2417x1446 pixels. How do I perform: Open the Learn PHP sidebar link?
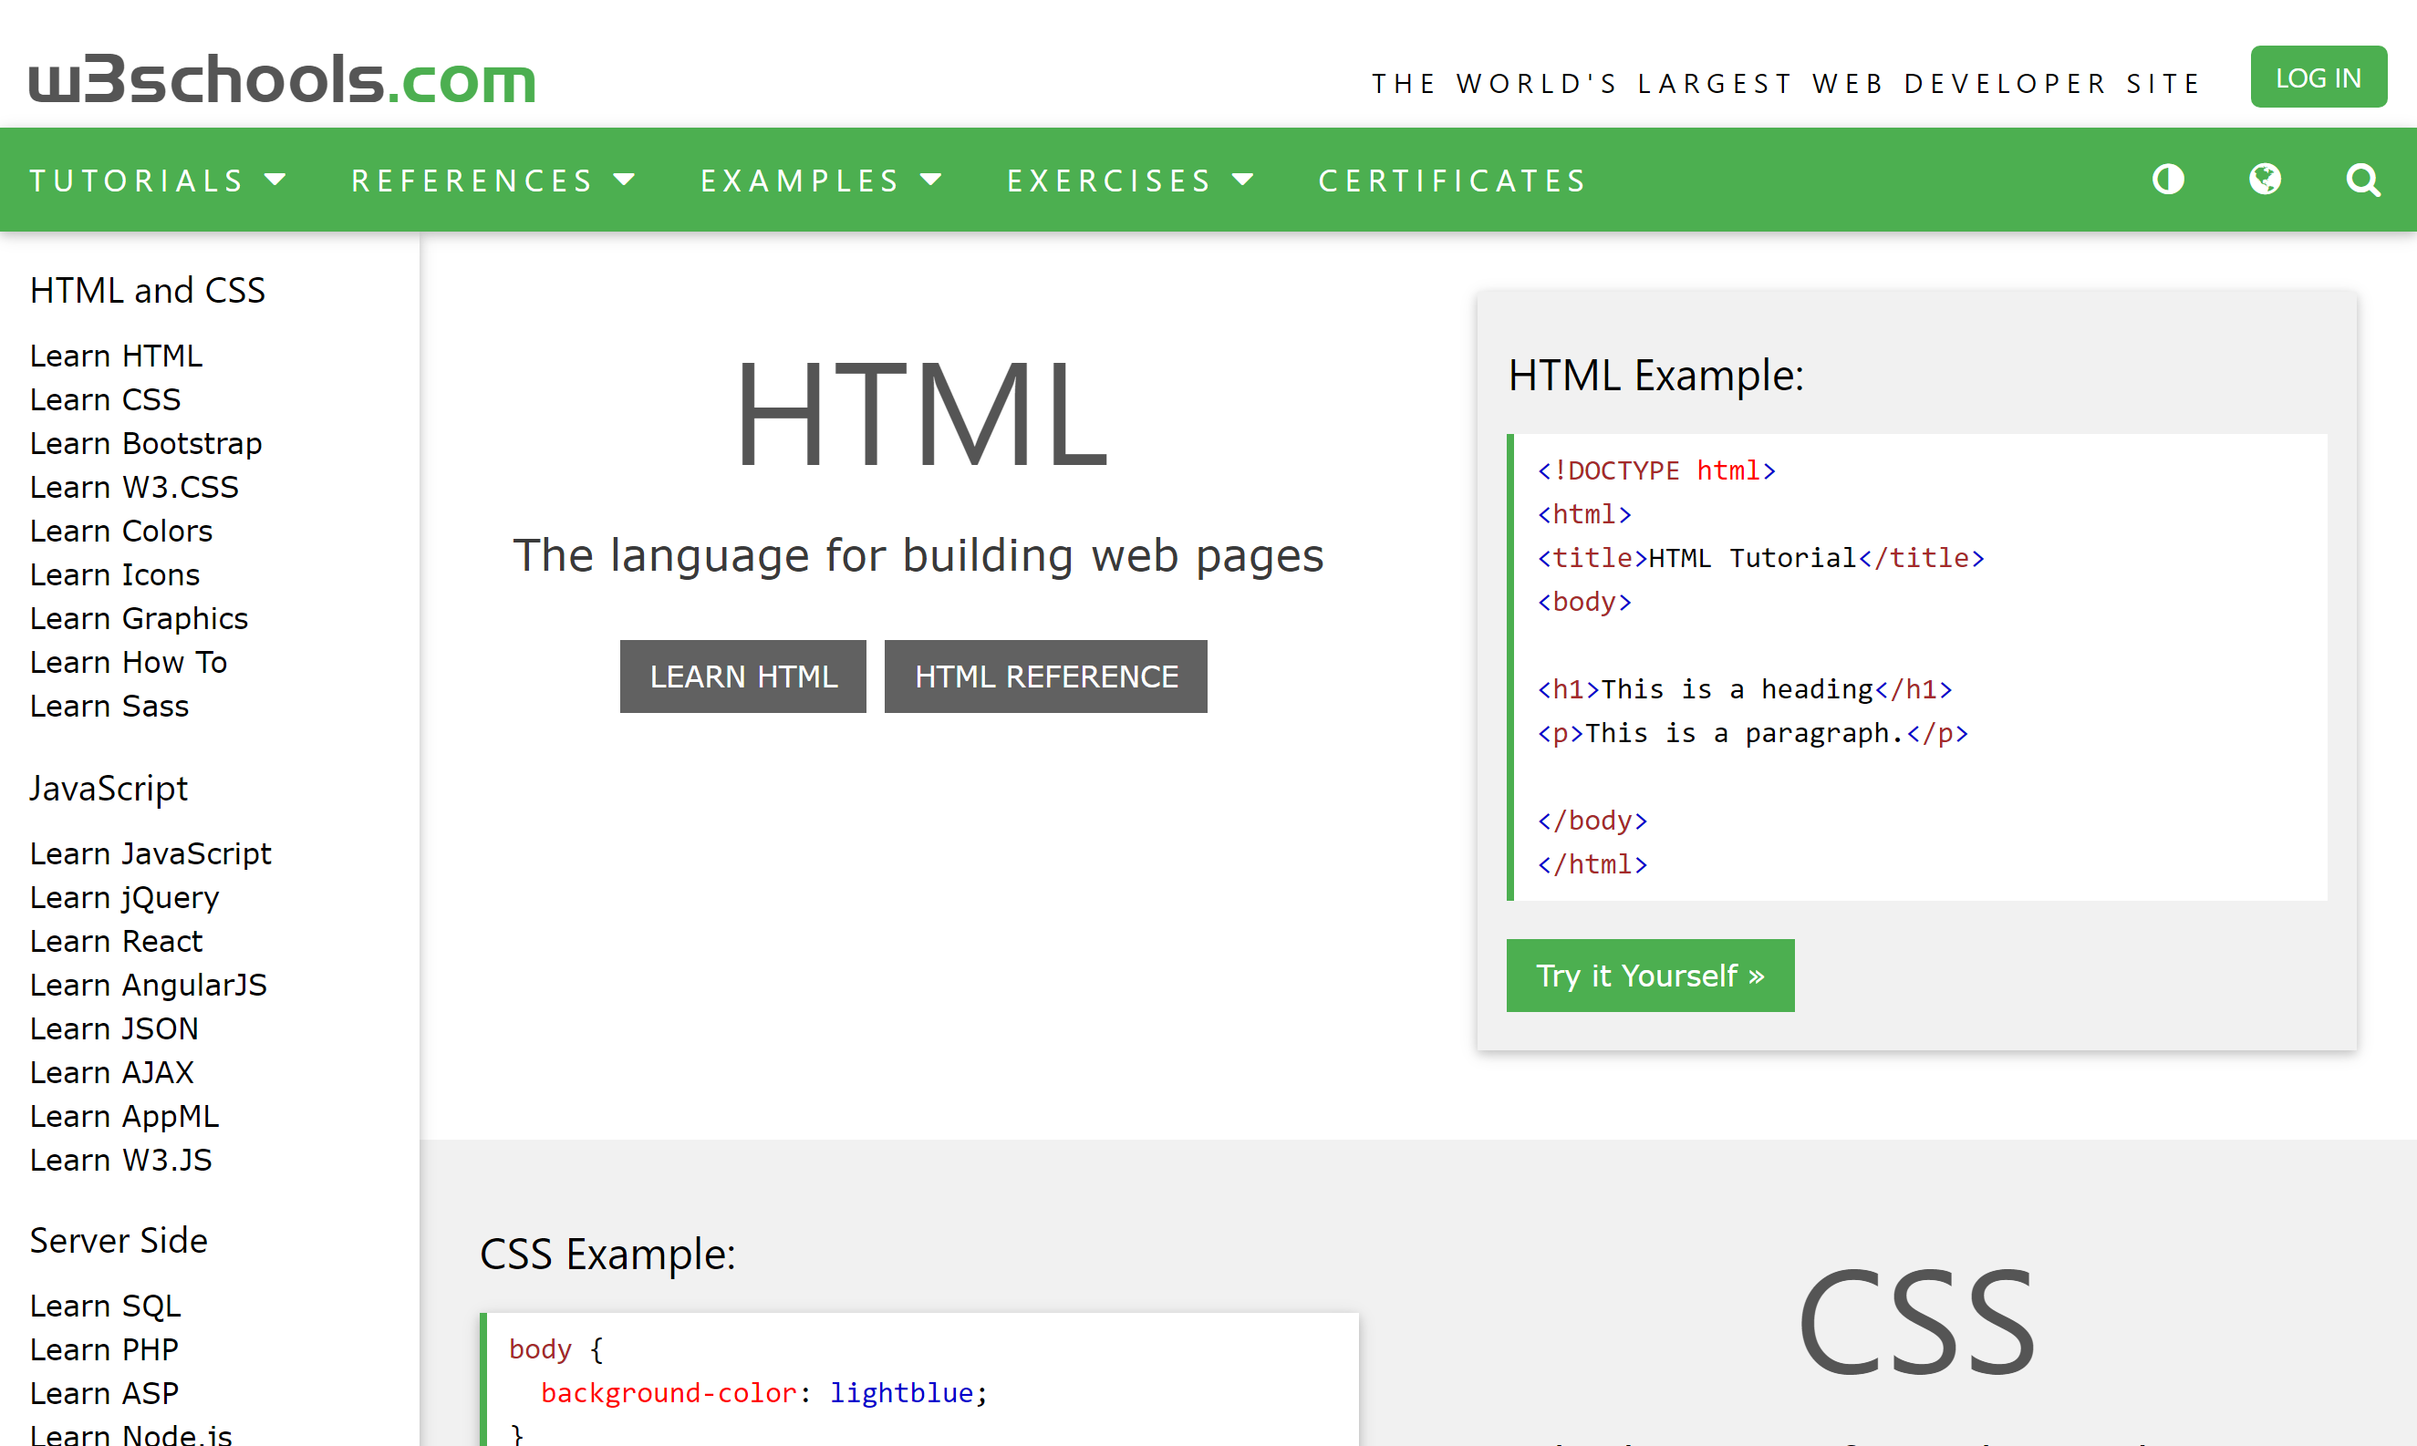(x=104, y=1349)
